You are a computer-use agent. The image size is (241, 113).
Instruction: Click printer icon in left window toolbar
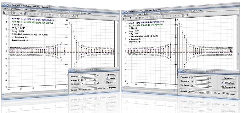74,16
